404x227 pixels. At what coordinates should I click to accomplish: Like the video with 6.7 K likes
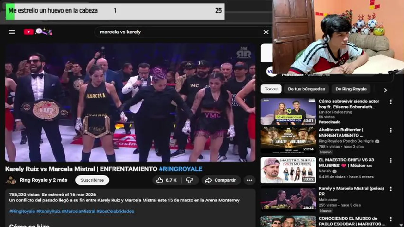coord(167,180)
